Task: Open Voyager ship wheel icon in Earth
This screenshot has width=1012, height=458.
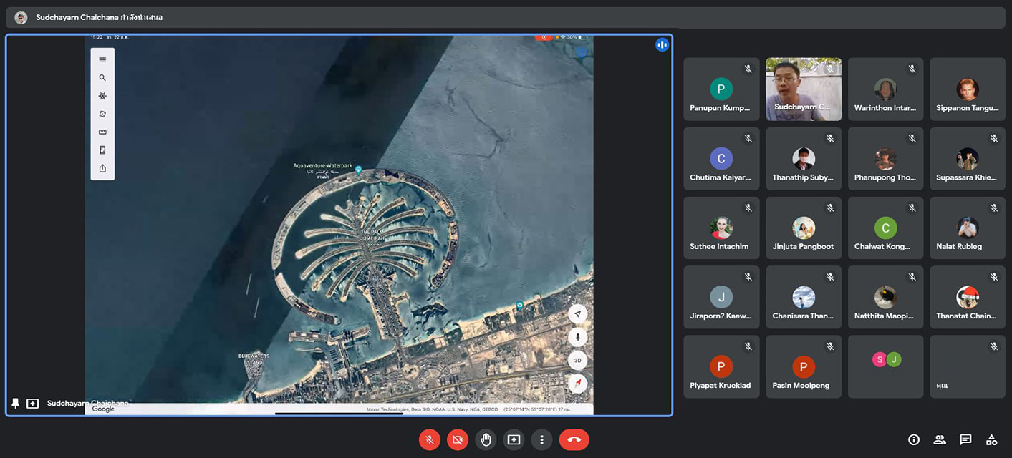Action: (x=102, y=96)
